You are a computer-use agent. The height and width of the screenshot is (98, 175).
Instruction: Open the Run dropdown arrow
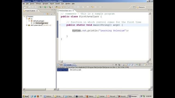tap(47, 7)
